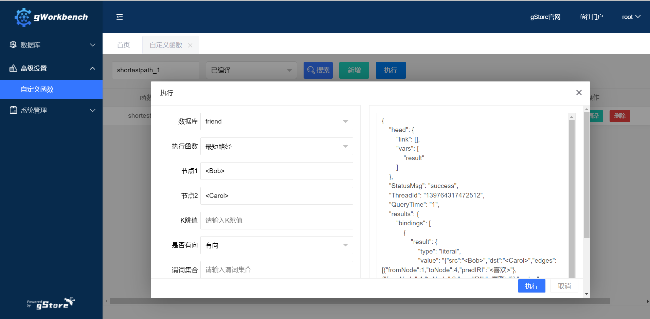This screenshot has width=650, height=319.
Task: Click the 取消 button
Action: coord(564,286)
